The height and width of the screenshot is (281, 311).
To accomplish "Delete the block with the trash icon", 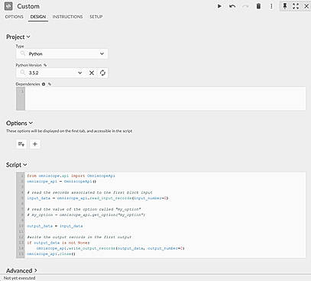I will tap(258, 6).
